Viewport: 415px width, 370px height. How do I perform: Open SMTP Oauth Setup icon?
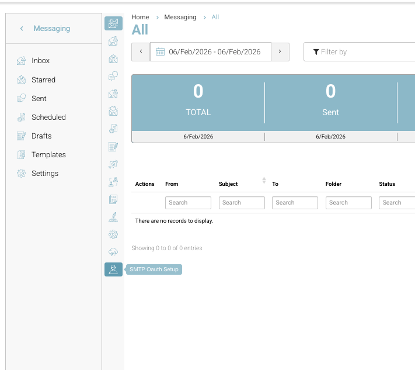pyautogui.click(x=113, y=269)
